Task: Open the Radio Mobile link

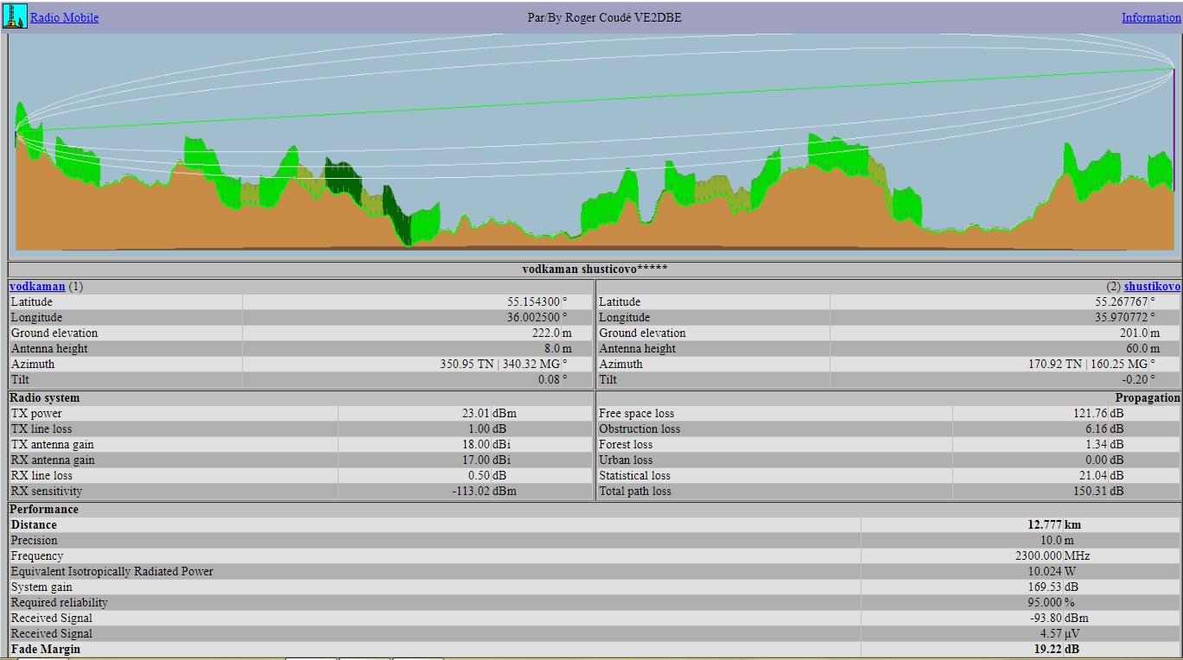Action: (65, 17)
